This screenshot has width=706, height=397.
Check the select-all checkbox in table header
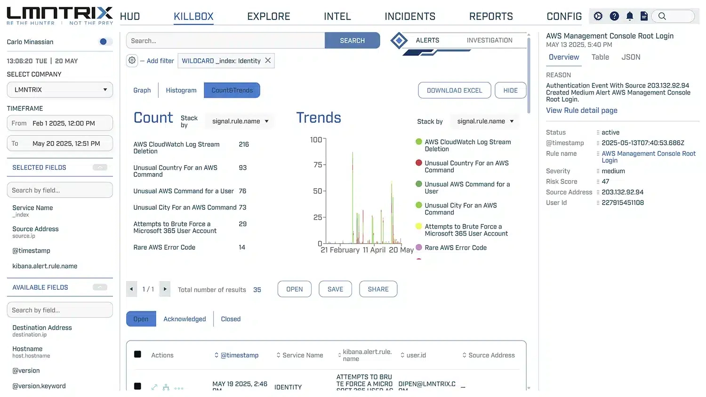tap(137, 354)
